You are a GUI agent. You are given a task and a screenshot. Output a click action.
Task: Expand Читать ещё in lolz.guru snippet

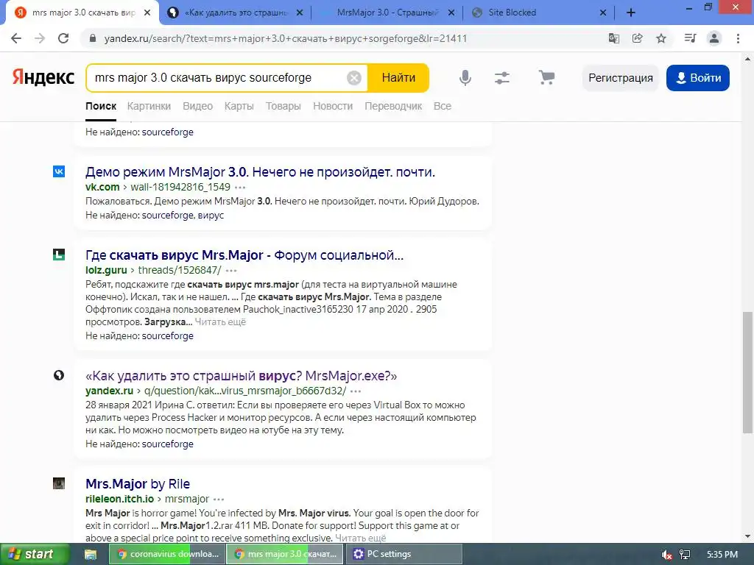(220, 322)
